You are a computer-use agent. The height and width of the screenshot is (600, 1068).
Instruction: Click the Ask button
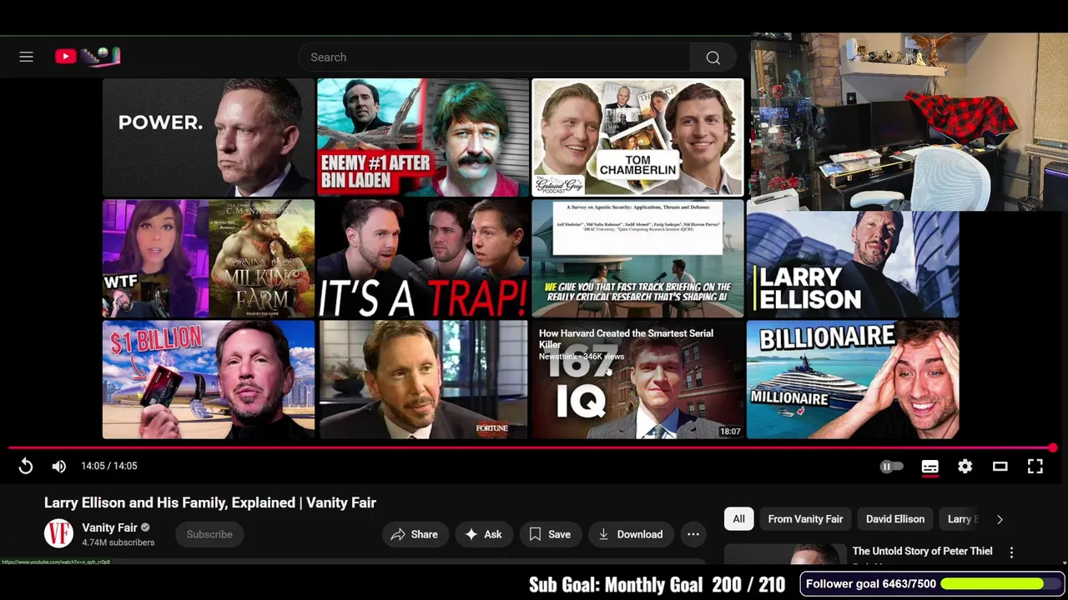point(484,534)
